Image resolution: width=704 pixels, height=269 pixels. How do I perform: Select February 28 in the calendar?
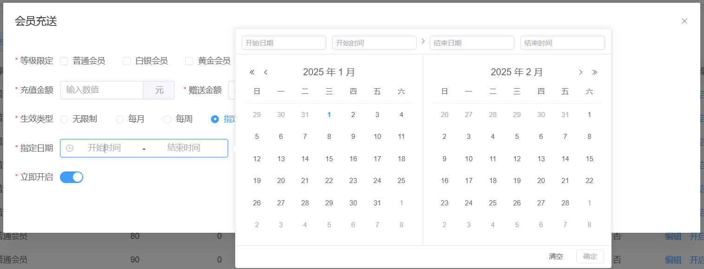pos(565,203)
